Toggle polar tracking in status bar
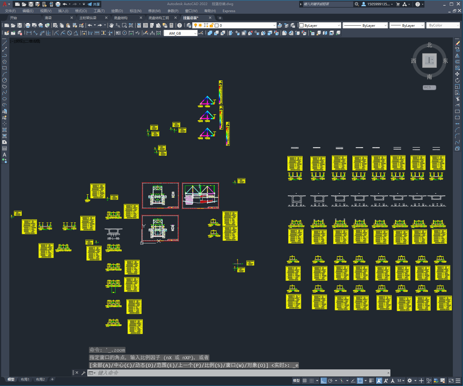This screenshot has width=463, height=386. coord(330,381)
